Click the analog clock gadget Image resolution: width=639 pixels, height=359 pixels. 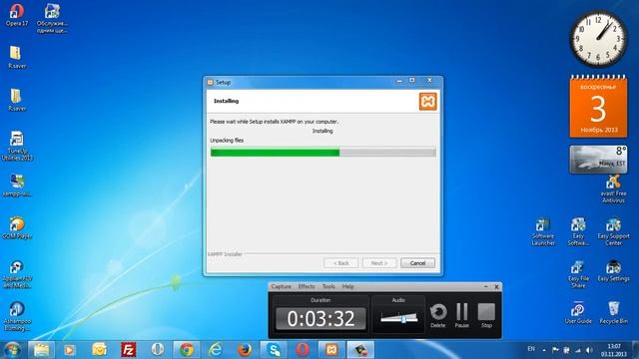(x=598, y=39)
